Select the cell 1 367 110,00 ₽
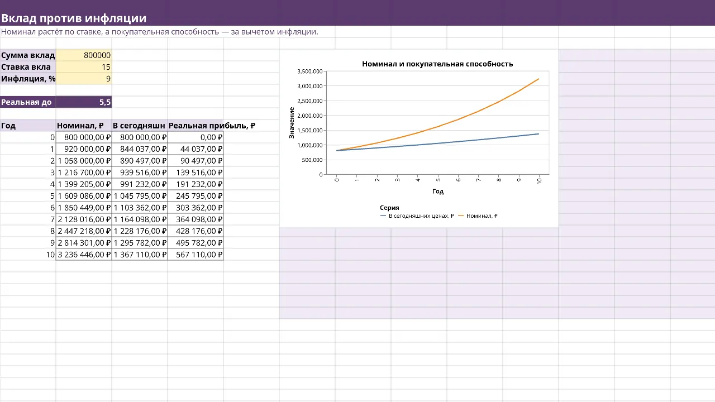The image size is (715, 402). pos(140,255)
